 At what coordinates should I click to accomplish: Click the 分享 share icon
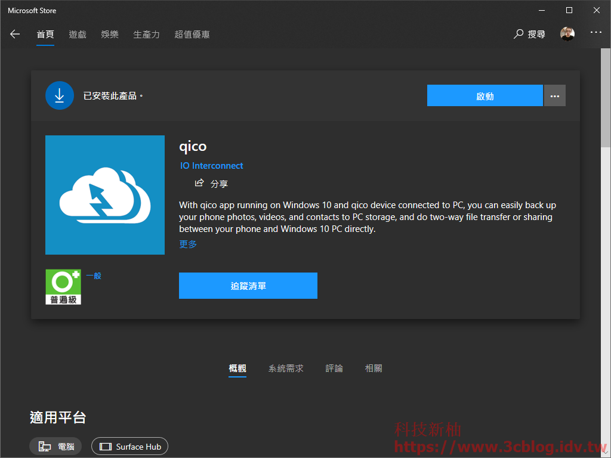[x=199, y=183]
